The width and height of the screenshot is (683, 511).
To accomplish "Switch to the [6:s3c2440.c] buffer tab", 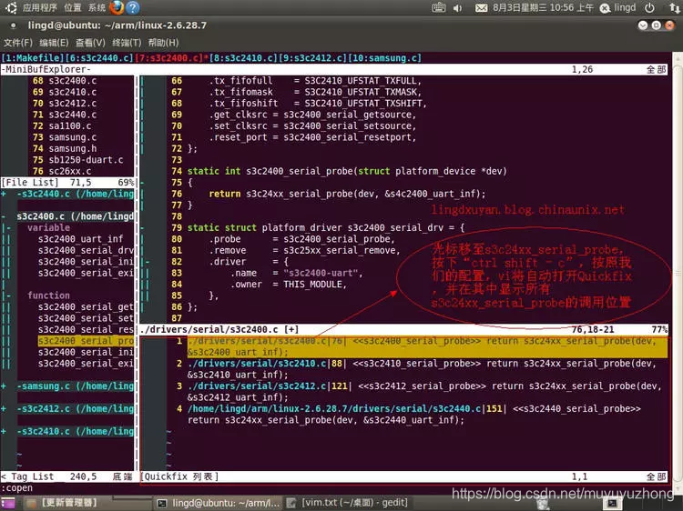I will click(x=99, y=58).
